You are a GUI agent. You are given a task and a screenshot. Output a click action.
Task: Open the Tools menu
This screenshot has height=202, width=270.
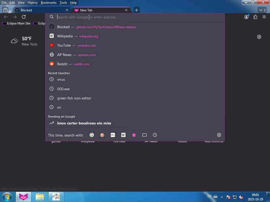point(63,3)
